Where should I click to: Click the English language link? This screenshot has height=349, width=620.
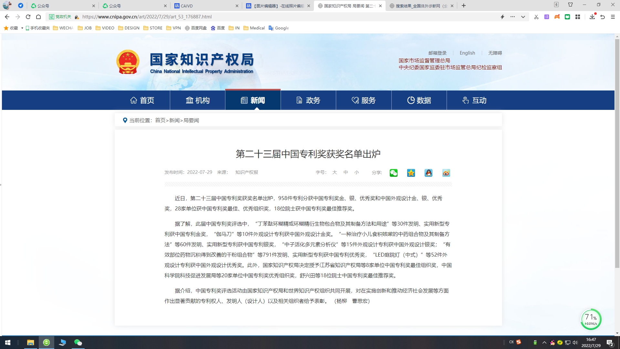[467, 53]
